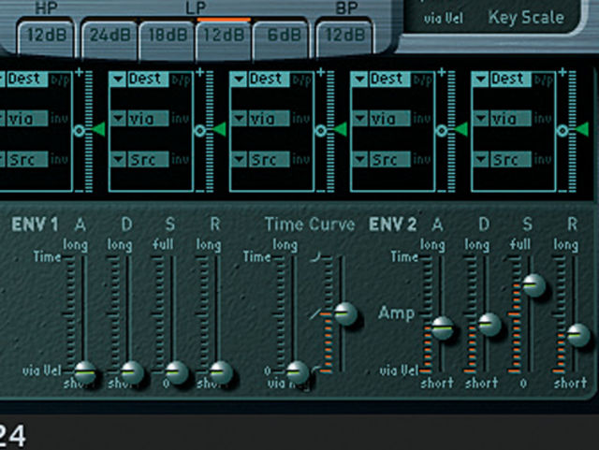Toggle b/p bypass in second-from-right router slot

[422, 80]
